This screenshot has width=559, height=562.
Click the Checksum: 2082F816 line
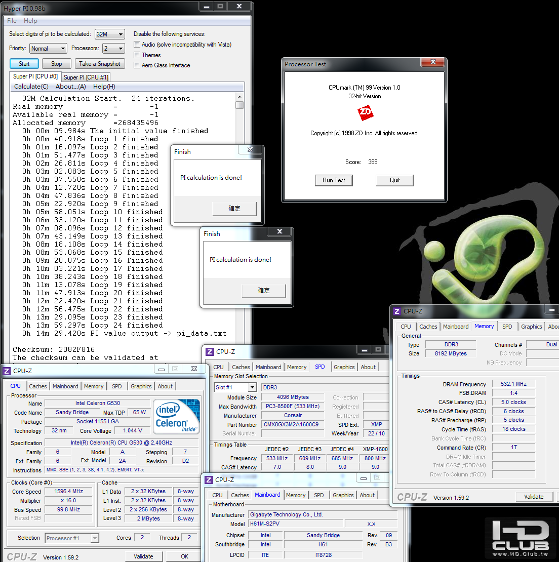54,349
